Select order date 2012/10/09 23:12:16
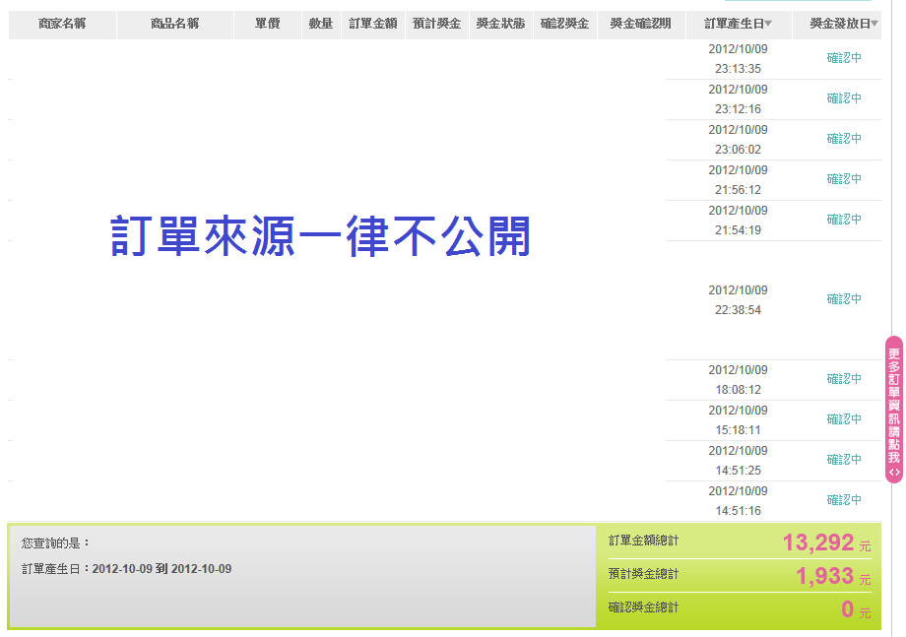Screen dimensions: 906x637 pyautogui.click(x=738, y=99)
